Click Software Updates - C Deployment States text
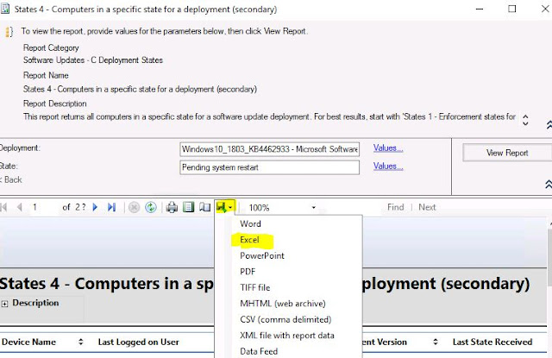The width and height of the screenshot is (552, 358). (93, 60)
